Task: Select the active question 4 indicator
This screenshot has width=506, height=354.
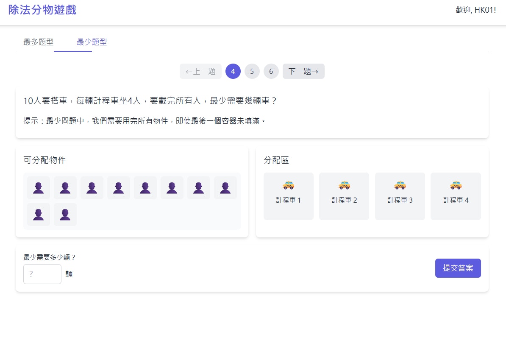Action: (233, 71)
